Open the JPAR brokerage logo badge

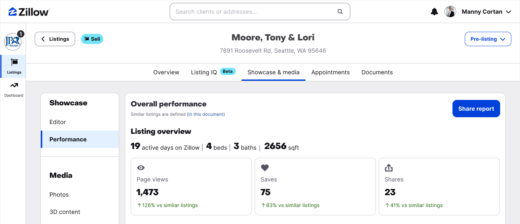click(x=13, y=41)
